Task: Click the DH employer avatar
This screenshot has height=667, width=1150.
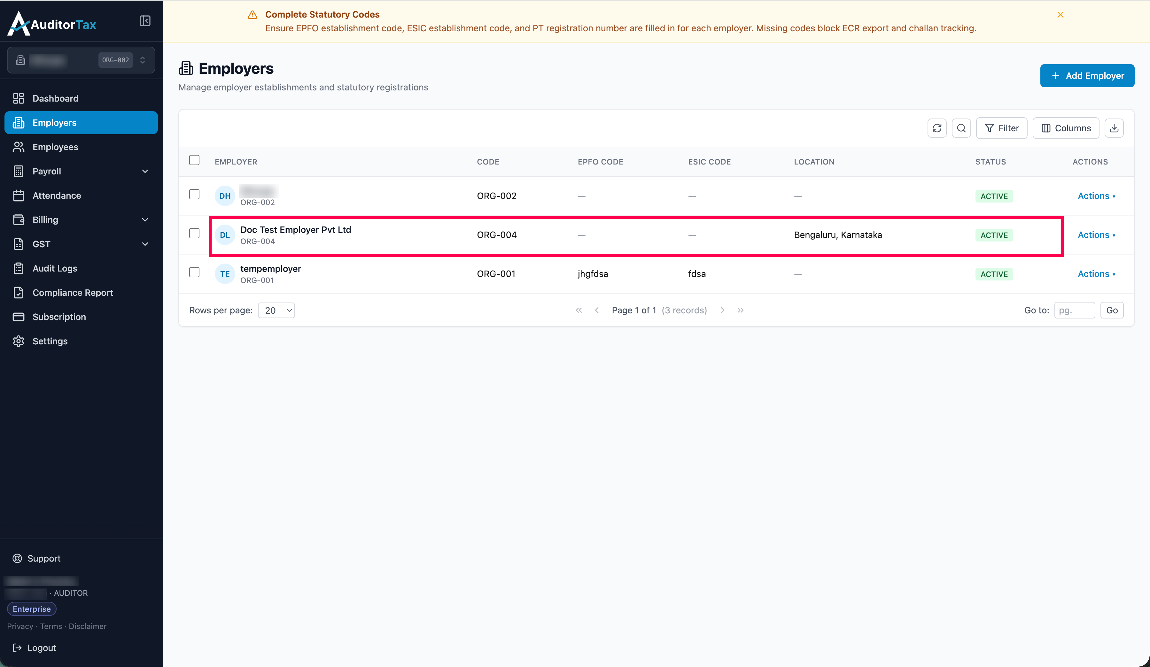Action: click(224, 196)
